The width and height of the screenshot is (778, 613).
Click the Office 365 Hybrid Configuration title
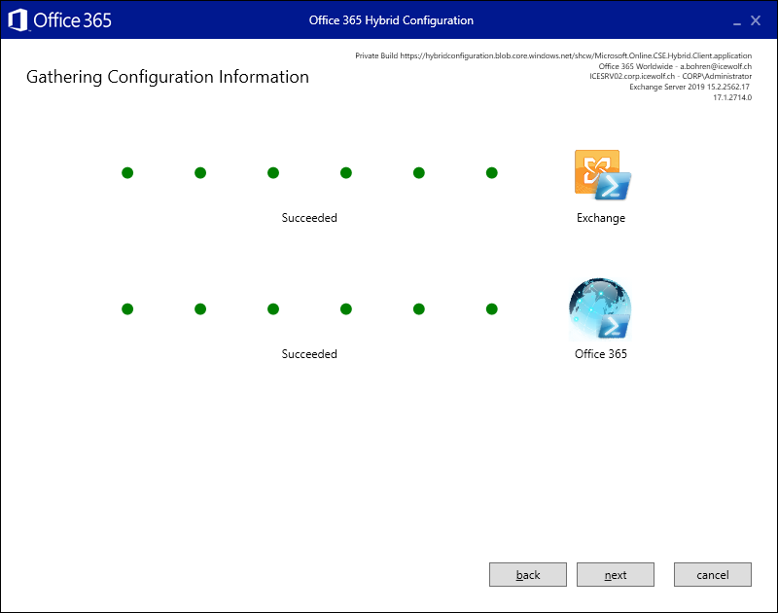coord(391,20)
